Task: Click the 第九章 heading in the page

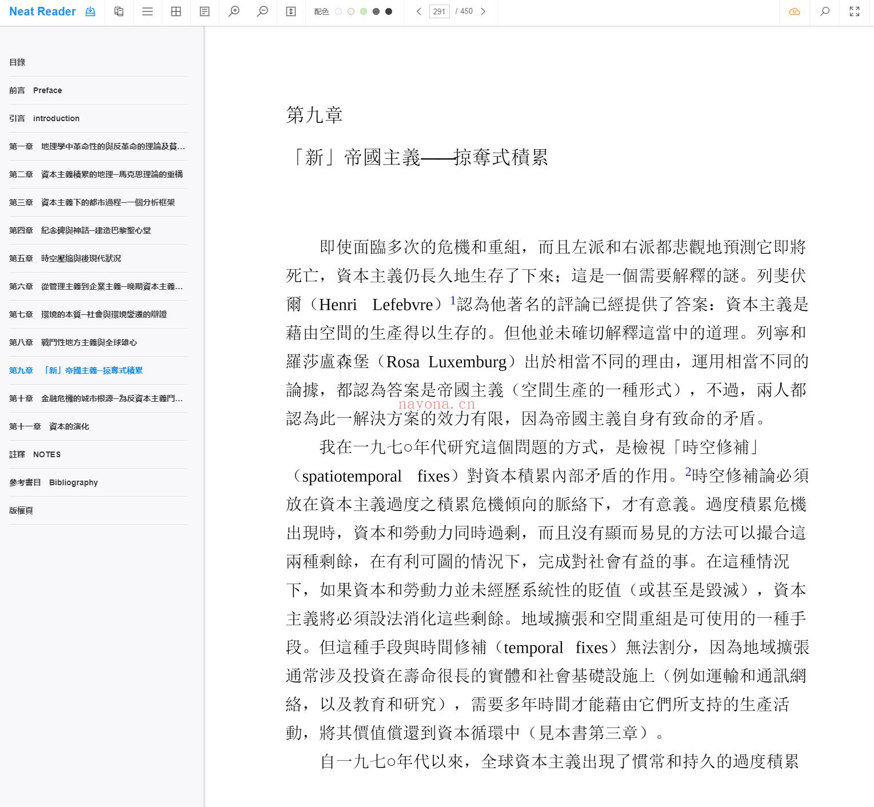Action: tap(314, 115)
